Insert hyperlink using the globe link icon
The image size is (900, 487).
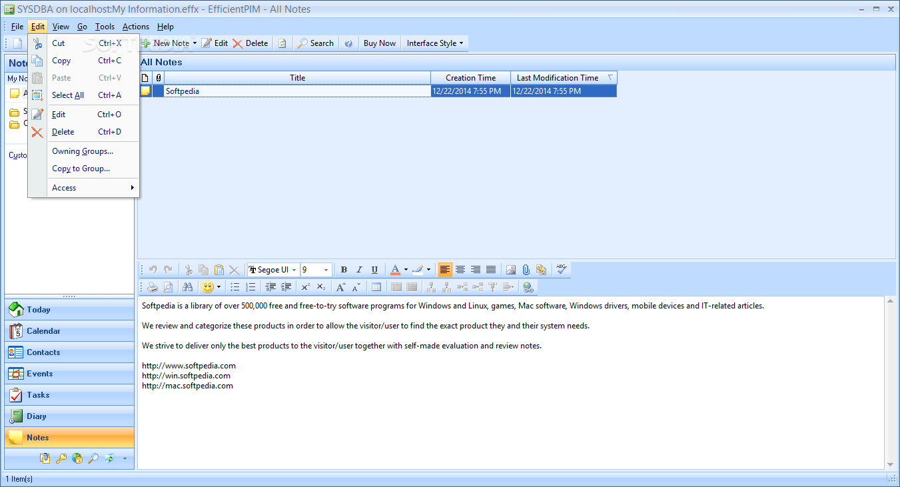[x=528, y=287]
